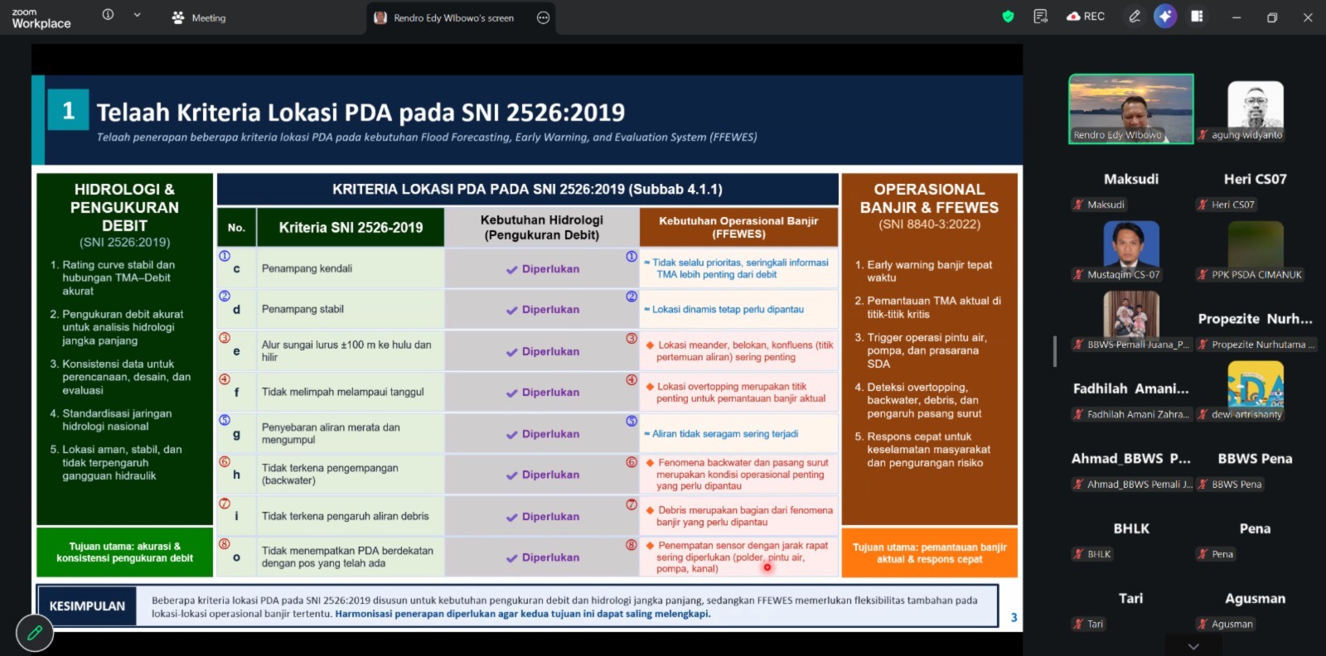Click Mustaqim CS-07's muted microphone icon
The height and width of the screenshot is (656, 1326).
pos(1078,275)
